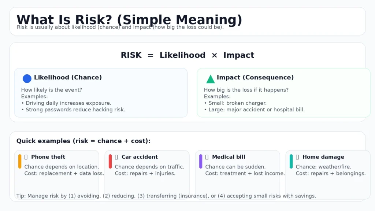Viewport: 375px width, 211px height.
Task: Click the green triangle Impact icon
Action: pos(211,79)
